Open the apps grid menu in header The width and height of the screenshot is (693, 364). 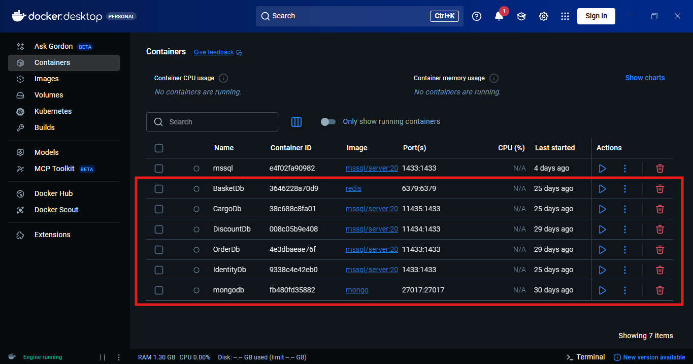point(565,16)
